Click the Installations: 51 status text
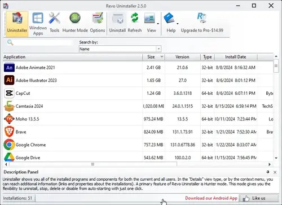 (x=17, y=198)
